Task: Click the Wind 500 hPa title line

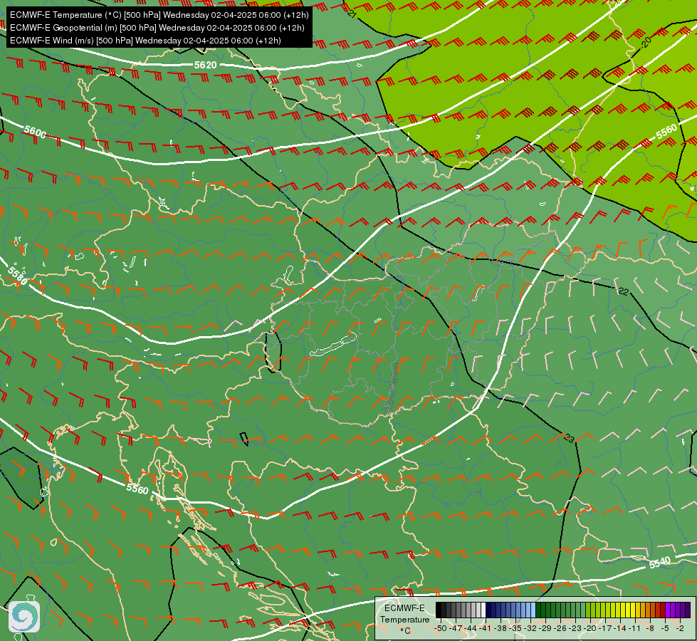Action: click(145, 41)
